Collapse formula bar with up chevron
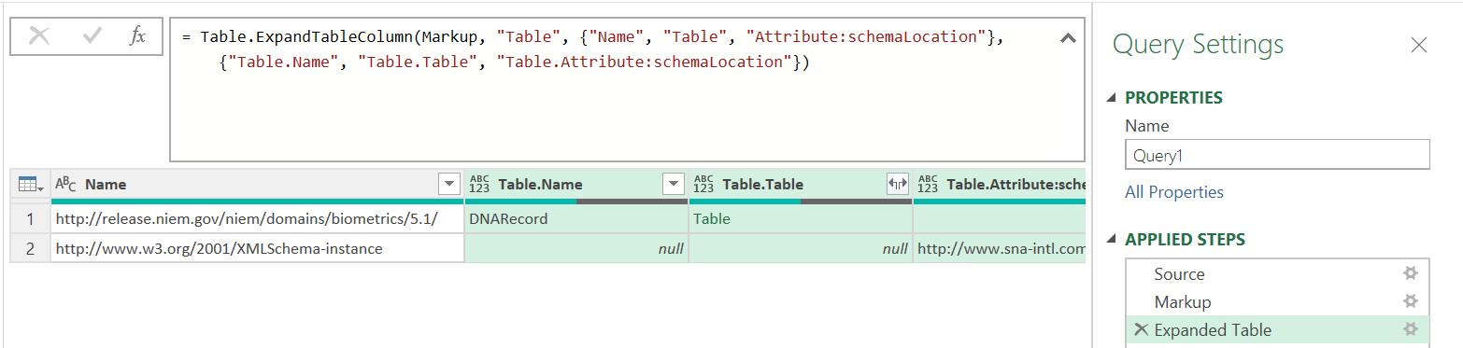Image resolution: width=1463 pixels, height=348 pixels. point(1068,38)
